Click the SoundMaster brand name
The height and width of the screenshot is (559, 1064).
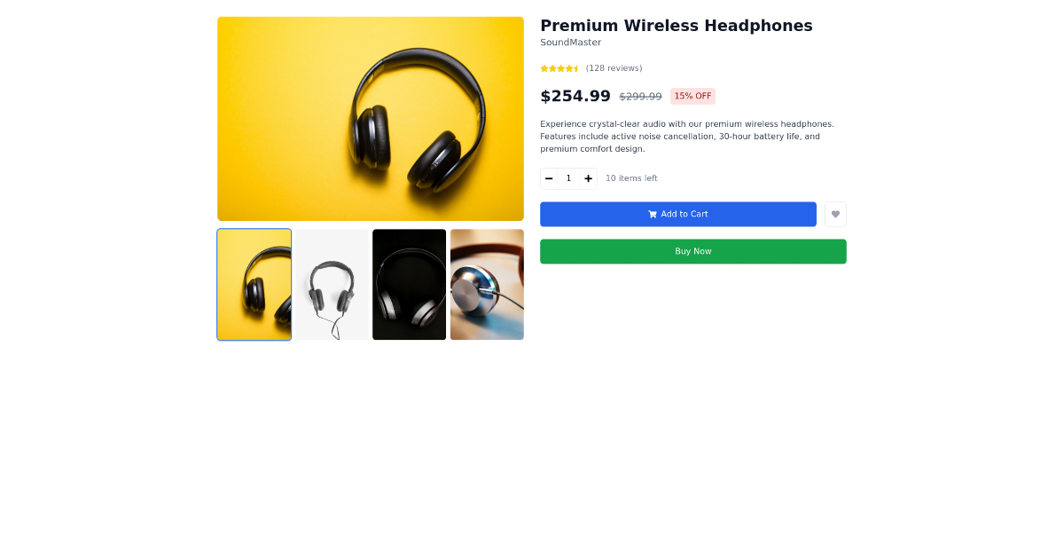570,42
